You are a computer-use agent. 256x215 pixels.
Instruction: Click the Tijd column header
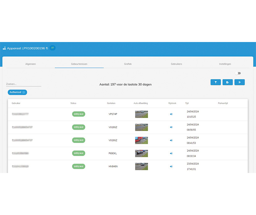point(187,103)
